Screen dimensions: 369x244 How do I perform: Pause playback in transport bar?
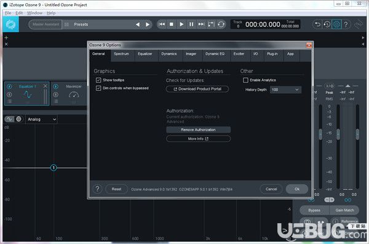(191, 24)
